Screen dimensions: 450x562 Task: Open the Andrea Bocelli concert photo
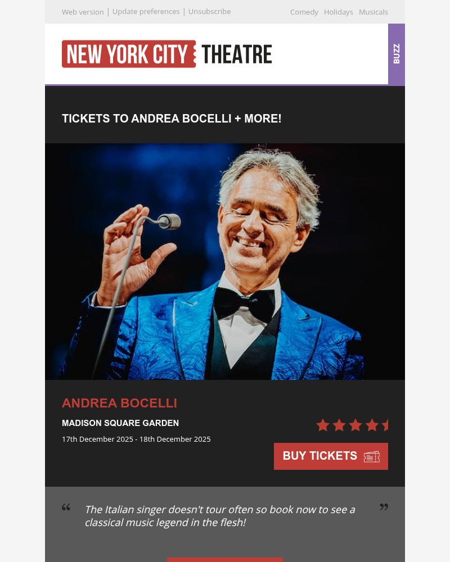(225, 261)
